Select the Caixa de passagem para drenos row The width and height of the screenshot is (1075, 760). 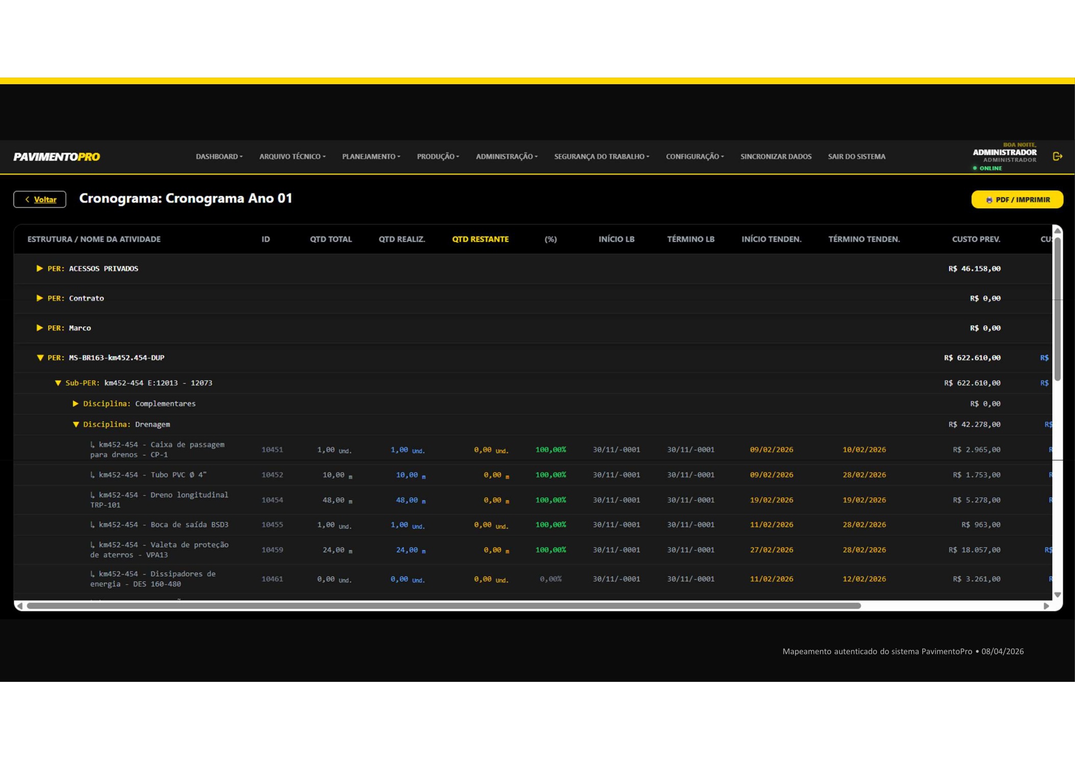533,450
